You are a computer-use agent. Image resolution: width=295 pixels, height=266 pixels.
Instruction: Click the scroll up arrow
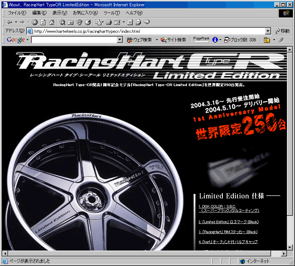pyautogui.click(x=289, y=50)
